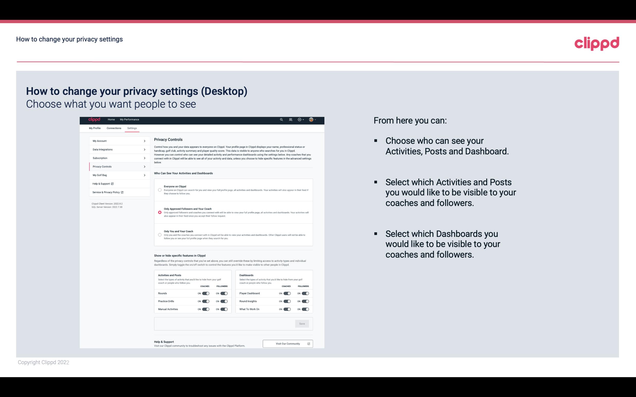636x397 pixels.
Task: Select the Home navigation icon
Action: pyautogui.click(x=111, y=119)
